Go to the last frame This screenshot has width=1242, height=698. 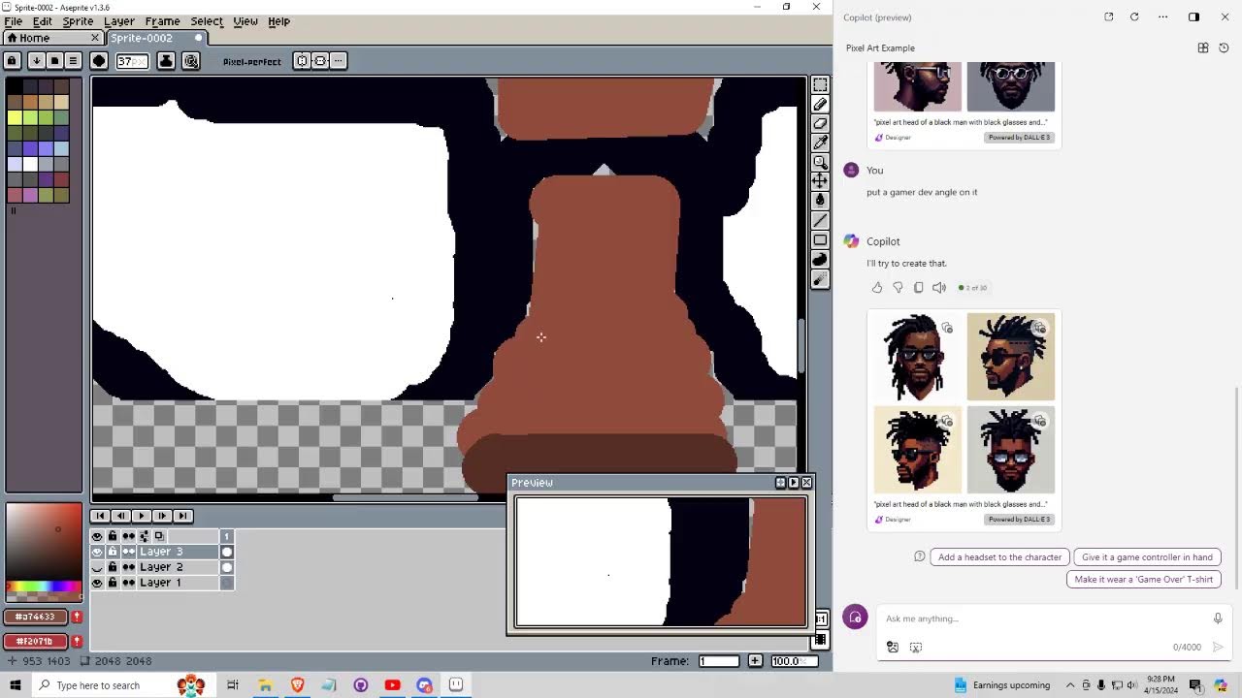[182, 516]
